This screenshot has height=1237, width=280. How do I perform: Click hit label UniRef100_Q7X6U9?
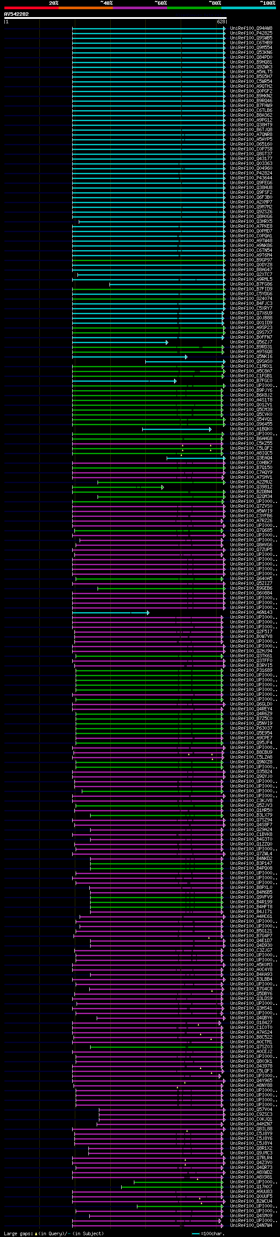pos(251,313)
